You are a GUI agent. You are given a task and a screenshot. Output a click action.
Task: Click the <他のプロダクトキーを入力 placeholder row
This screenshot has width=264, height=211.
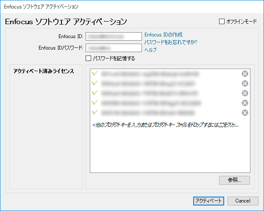tap(166, 125)
